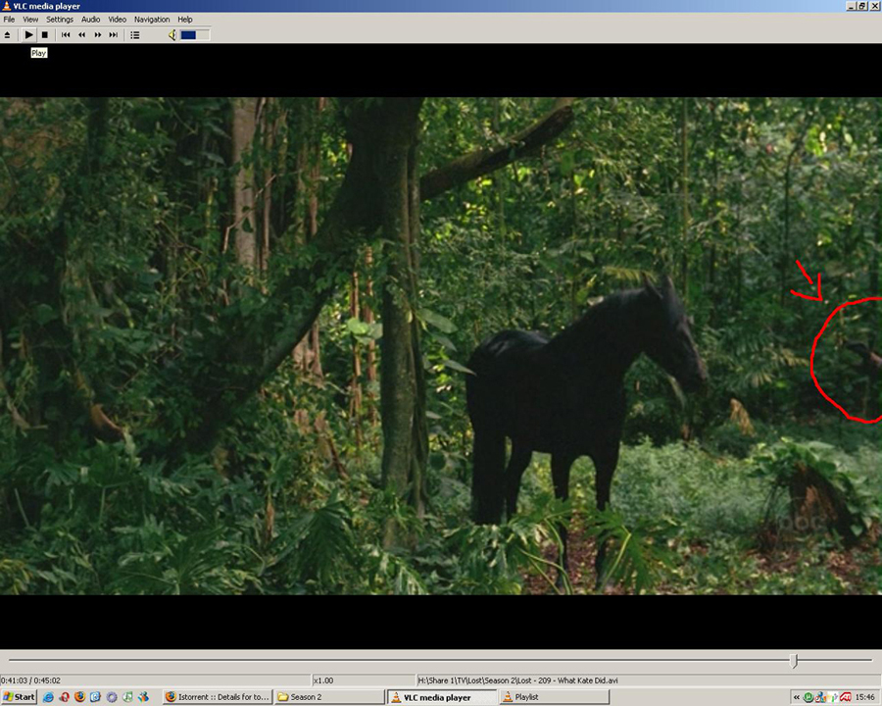This screenshot has height=706, width=882.
Task: Start playback with the Play button
Action: (x=28, y=35)
